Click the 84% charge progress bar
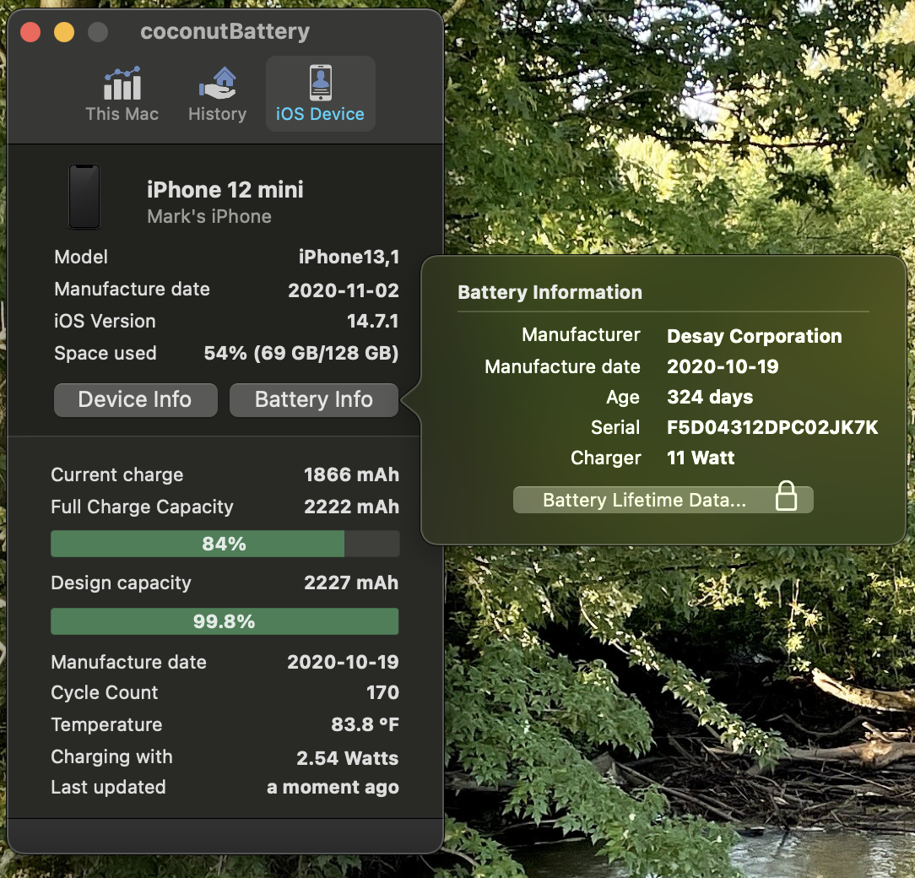915x878 pixels. [x=225, y=544]
